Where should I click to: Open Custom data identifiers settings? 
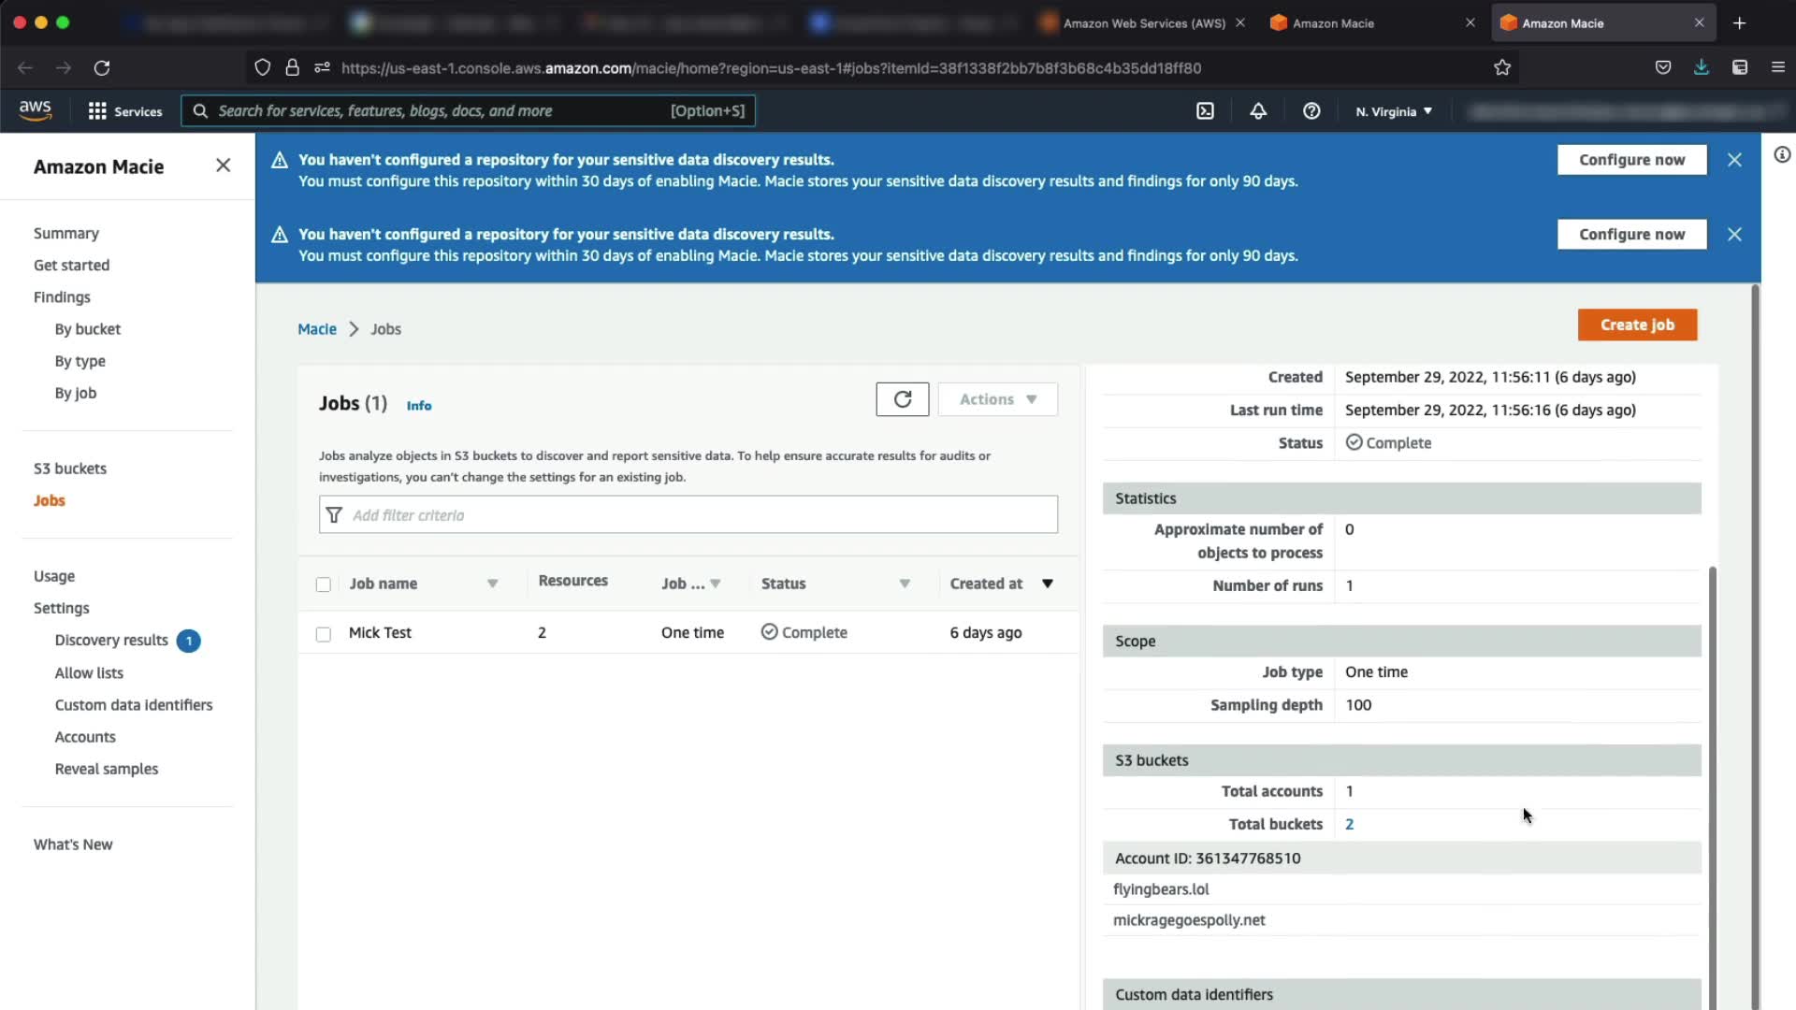[134, 705]
